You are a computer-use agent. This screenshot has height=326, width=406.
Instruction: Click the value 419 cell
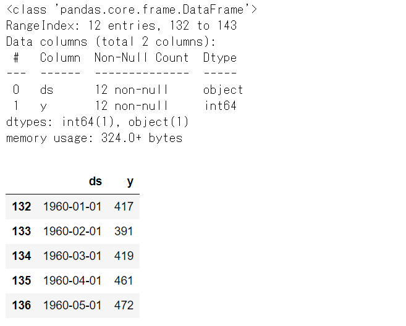point(124,256)
